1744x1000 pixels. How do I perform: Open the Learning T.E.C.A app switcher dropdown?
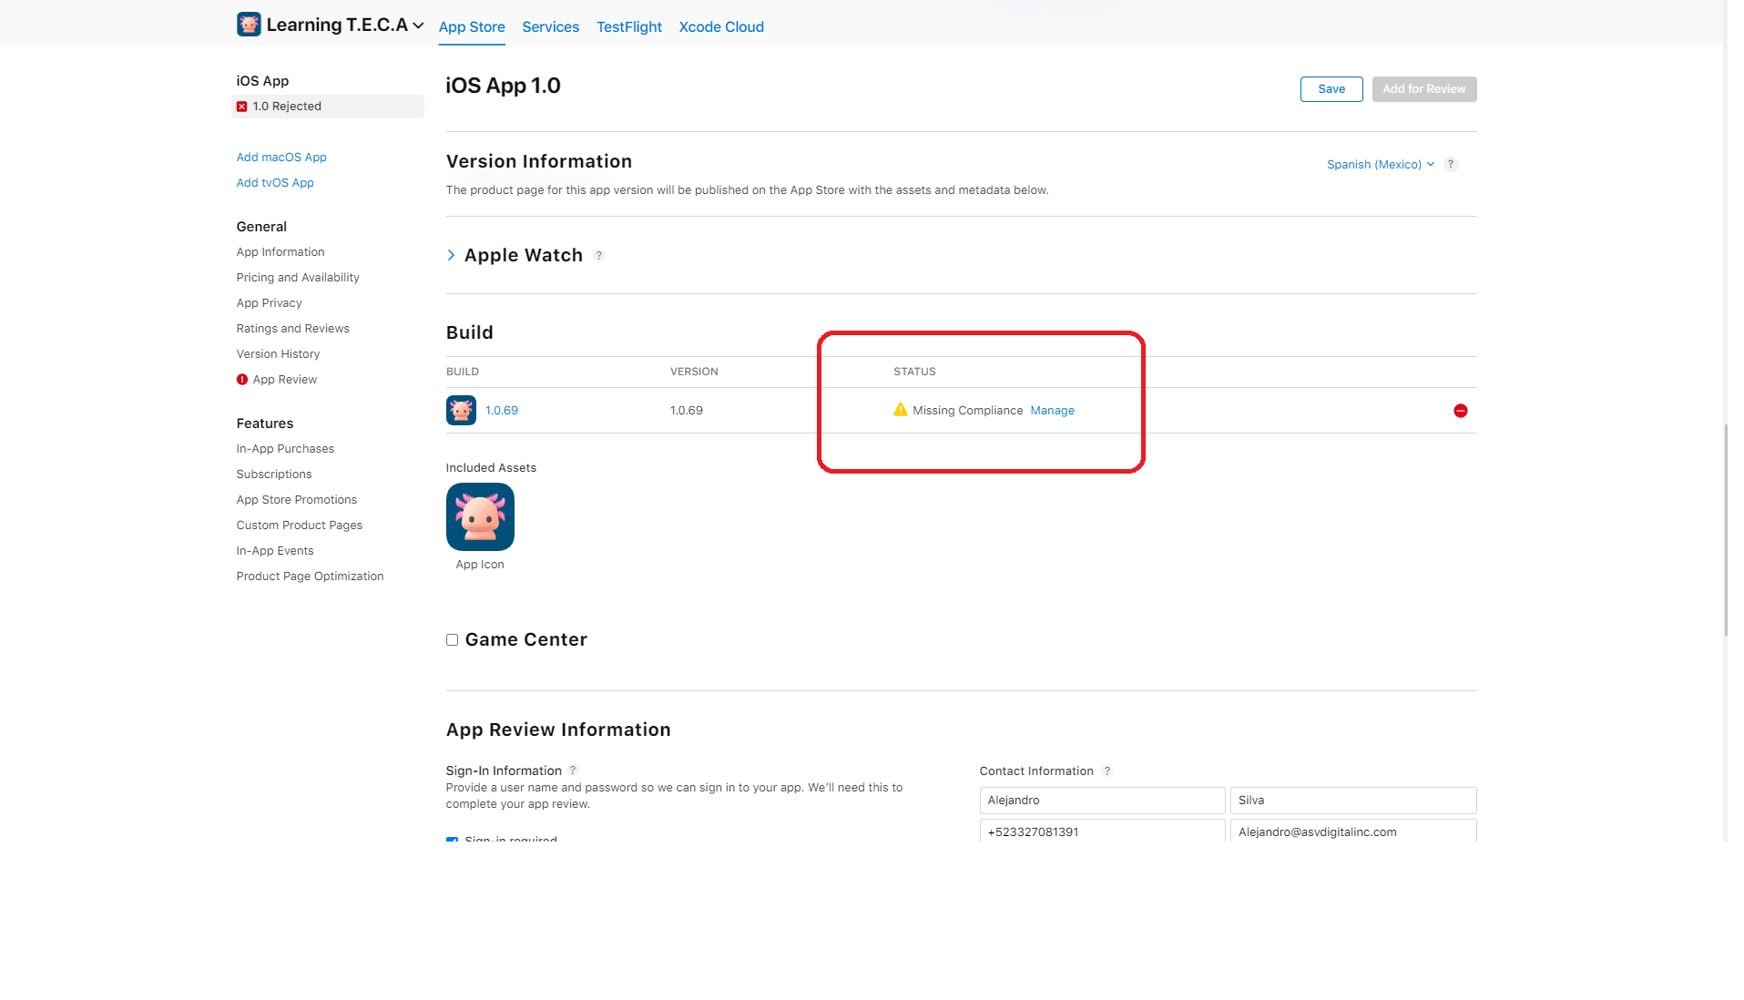point(418,26)
